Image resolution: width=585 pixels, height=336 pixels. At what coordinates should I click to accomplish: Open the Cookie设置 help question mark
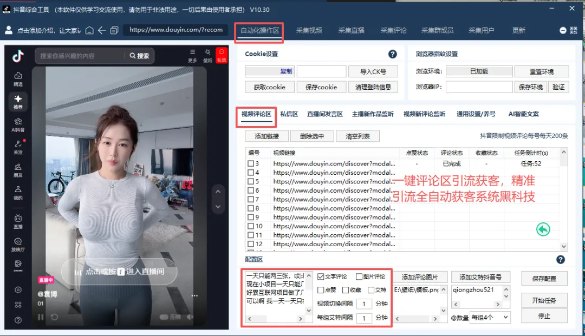[392, 54]
